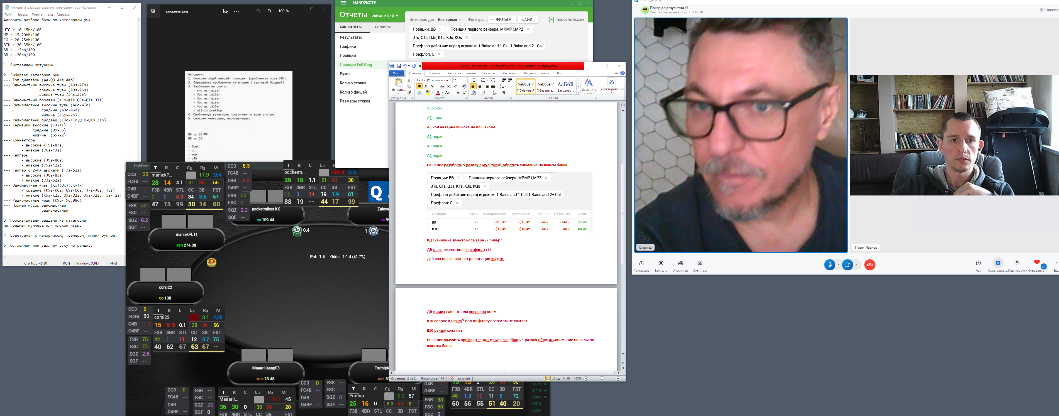The width and height of the screenshot is (1059, 416).
Task: Center-align paragraph in Word
Action: click(480, 86)
